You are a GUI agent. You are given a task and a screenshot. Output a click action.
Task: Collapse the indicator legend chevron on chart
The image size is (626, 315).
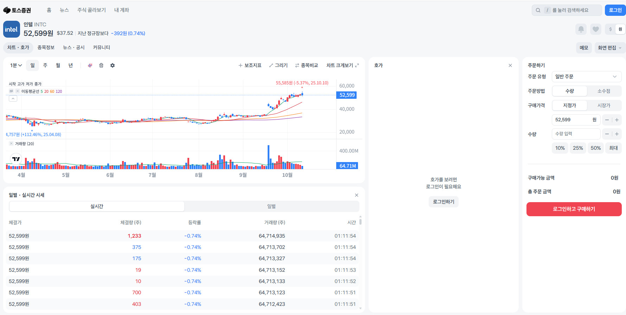(x=13, y=99)
